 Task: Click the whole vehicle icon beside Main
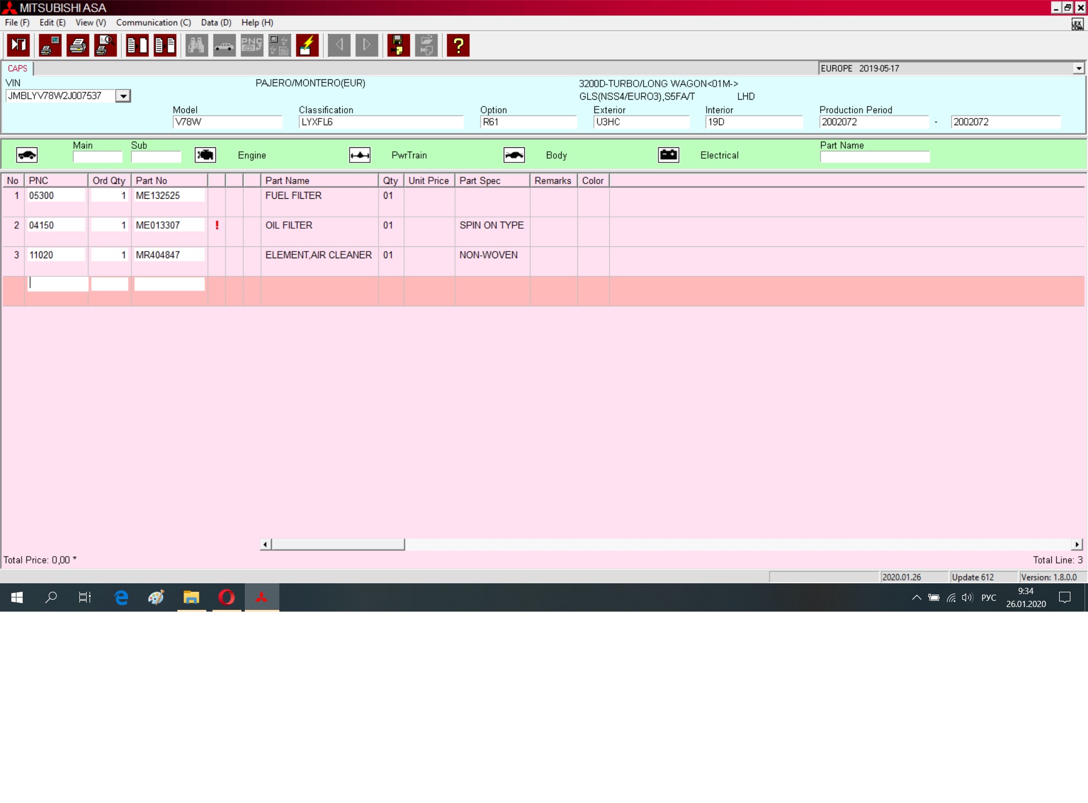[27, 155]
